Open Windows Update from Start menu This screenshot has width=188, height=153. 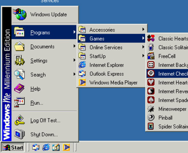point(44,14)
